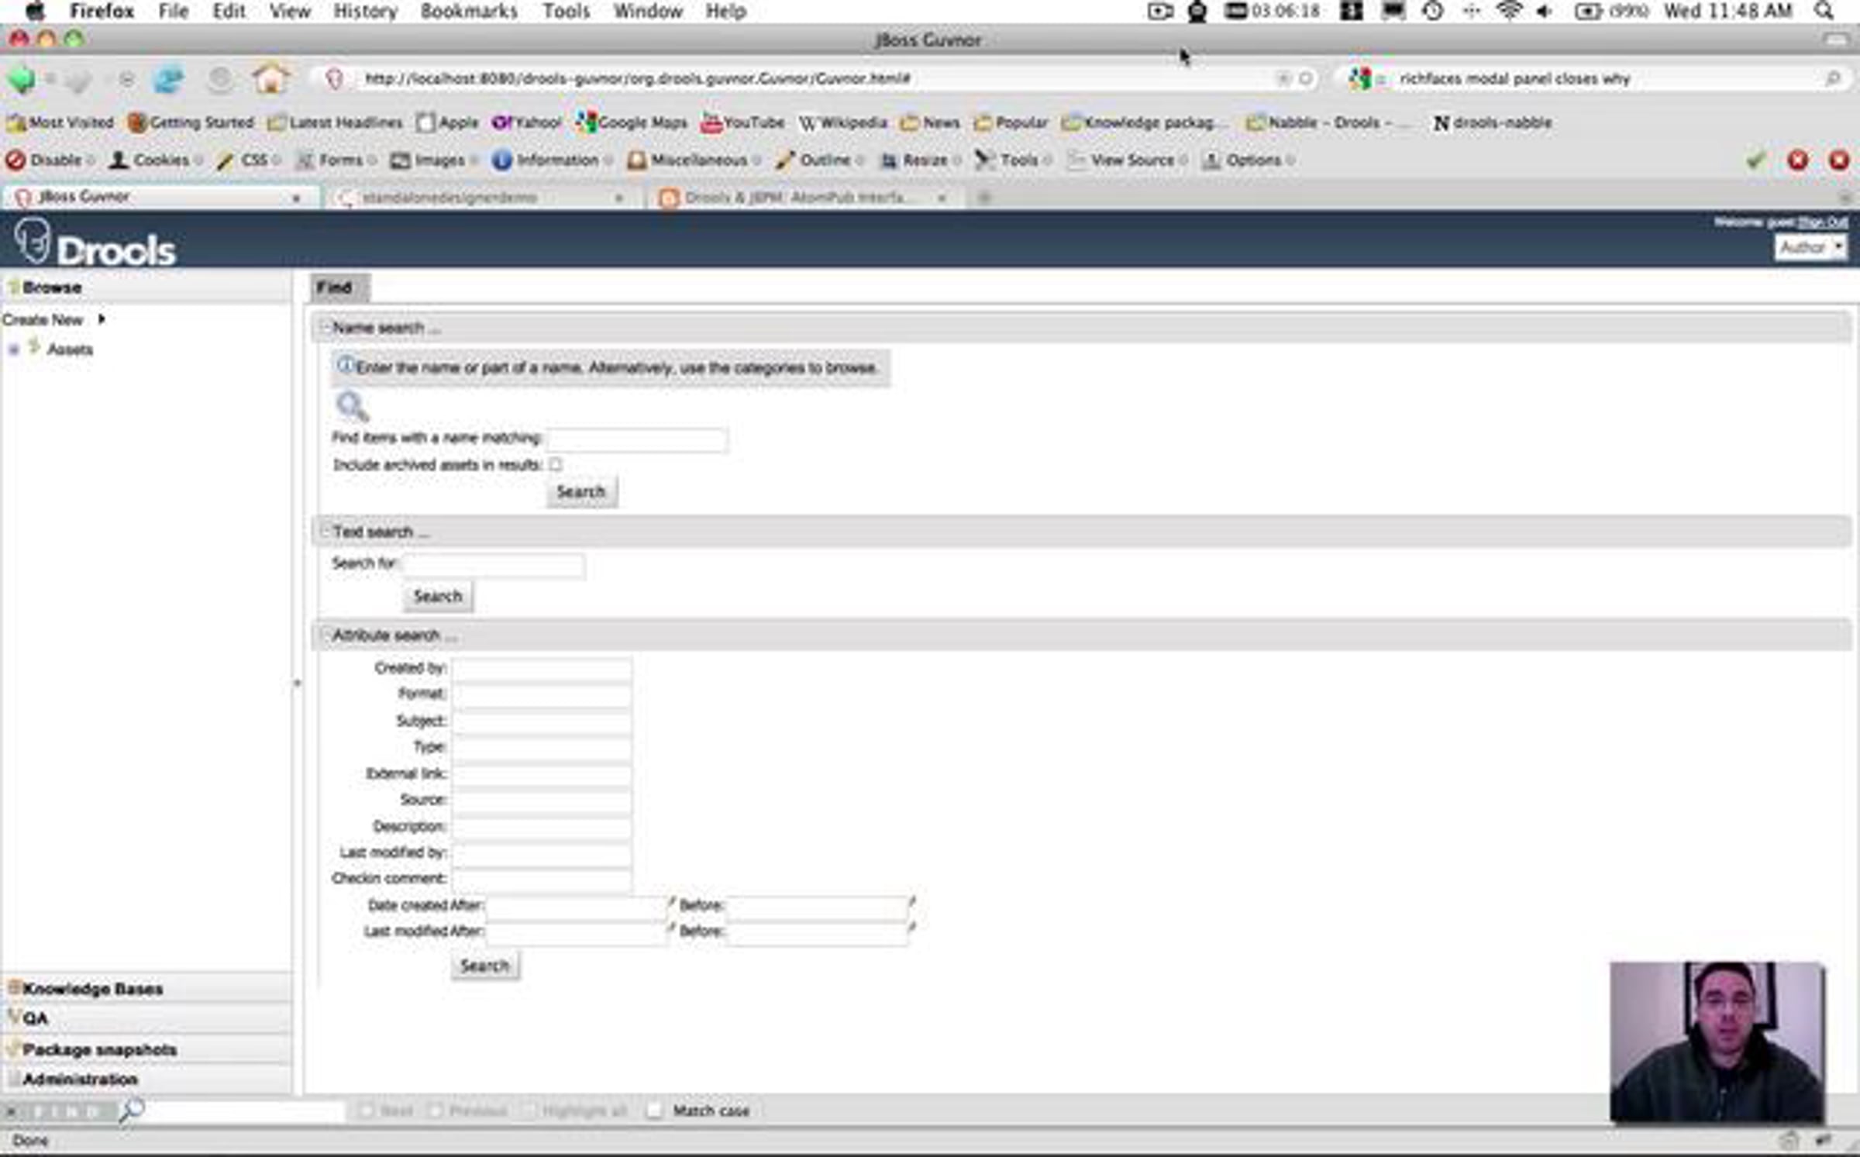Expand the Administration panel
The image size is (1860, 1157).
point(146,1079)
